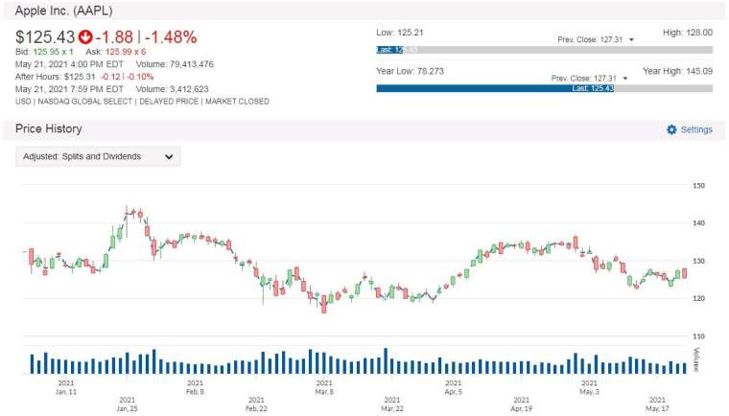Select the High: 128.00 label
The height and width of the screenshot is (416, 729).
tap(688, 33)
